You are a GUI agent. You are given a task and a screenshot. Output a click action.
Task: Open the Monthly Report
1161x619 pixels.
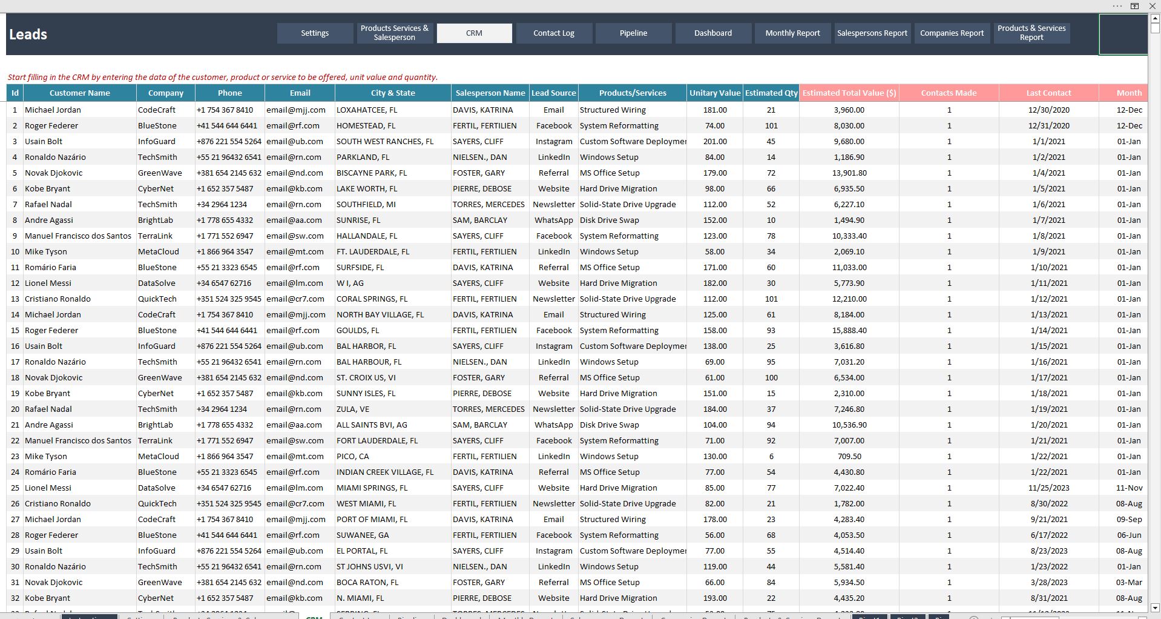(792, 33)
